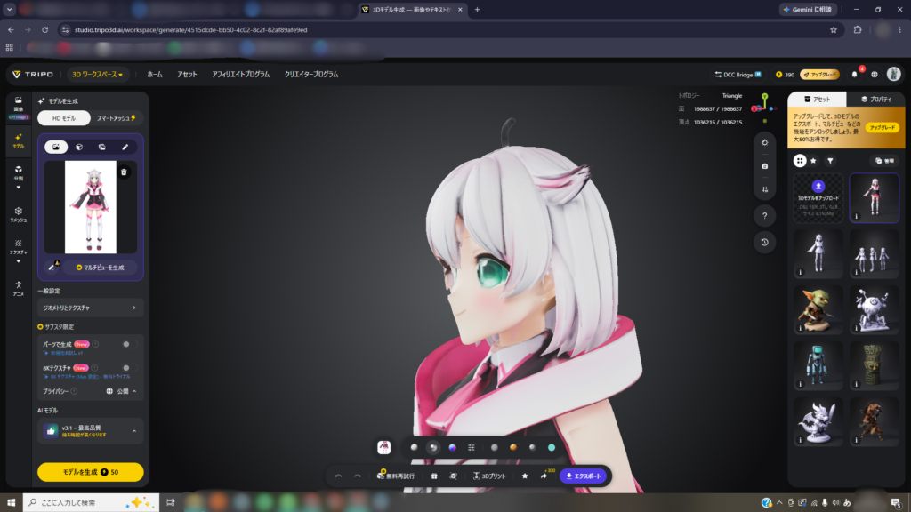911x512 pixels.
Task: Open viewport grid settings icon
Action: 764,190
